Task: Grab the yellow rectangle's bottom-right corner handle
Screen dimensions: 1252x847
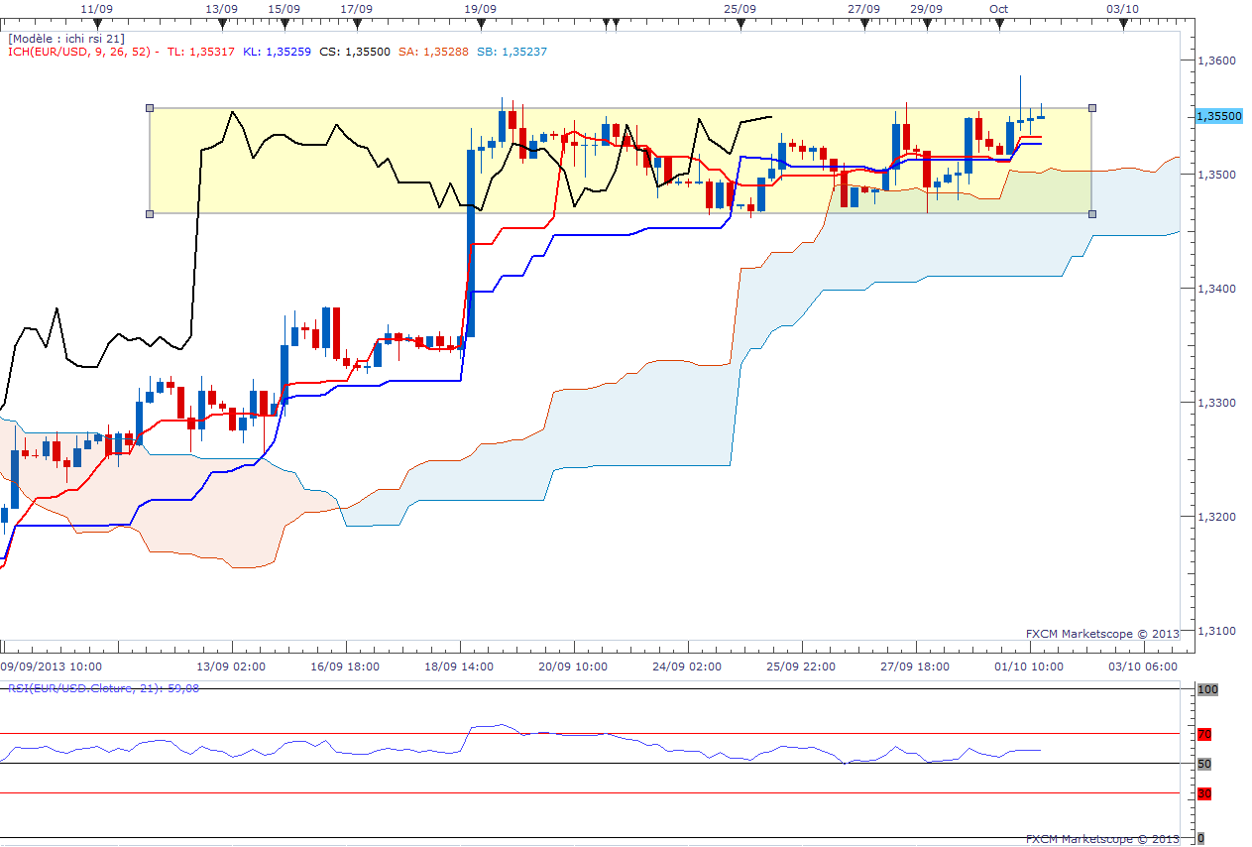Action: [1092, 213]
